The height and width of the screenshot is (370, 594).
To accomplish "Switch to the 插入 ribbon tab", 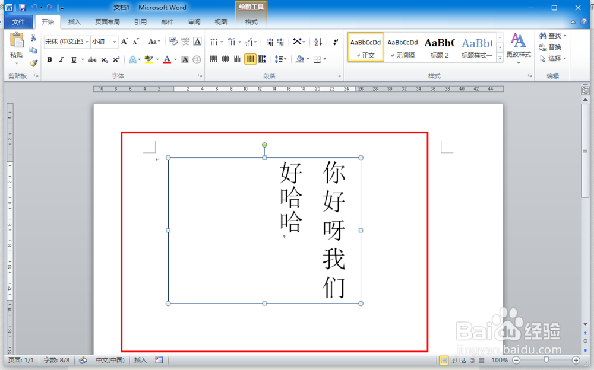I will pyautogui.click(x=75, y=22).
